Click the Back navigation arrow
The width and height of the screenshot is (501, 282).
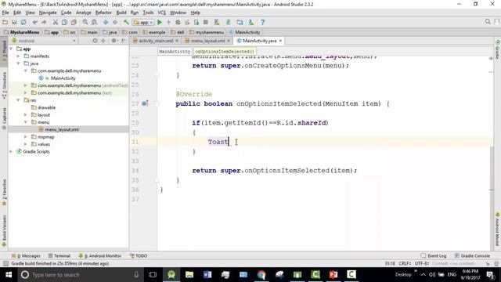[106, 23]
